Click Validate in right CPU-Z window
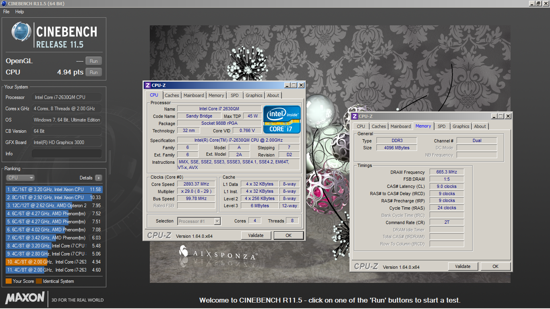550x309 pixels. tap(463, 266)
